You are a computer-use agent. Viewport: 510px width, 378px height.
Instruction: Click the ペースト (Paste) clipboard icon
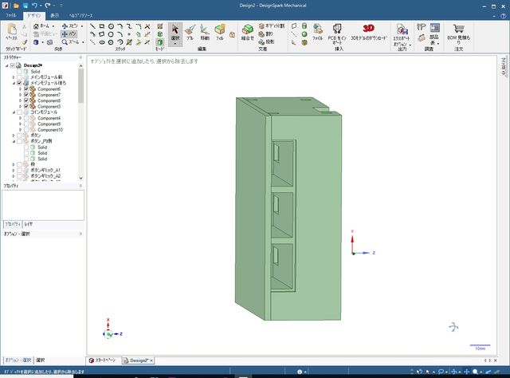(x=12, y=32)
